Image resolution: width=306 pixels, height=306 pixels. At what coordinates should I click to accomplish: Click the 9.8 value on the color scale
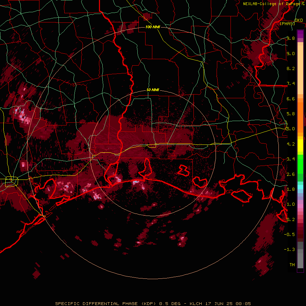(291, 38)
